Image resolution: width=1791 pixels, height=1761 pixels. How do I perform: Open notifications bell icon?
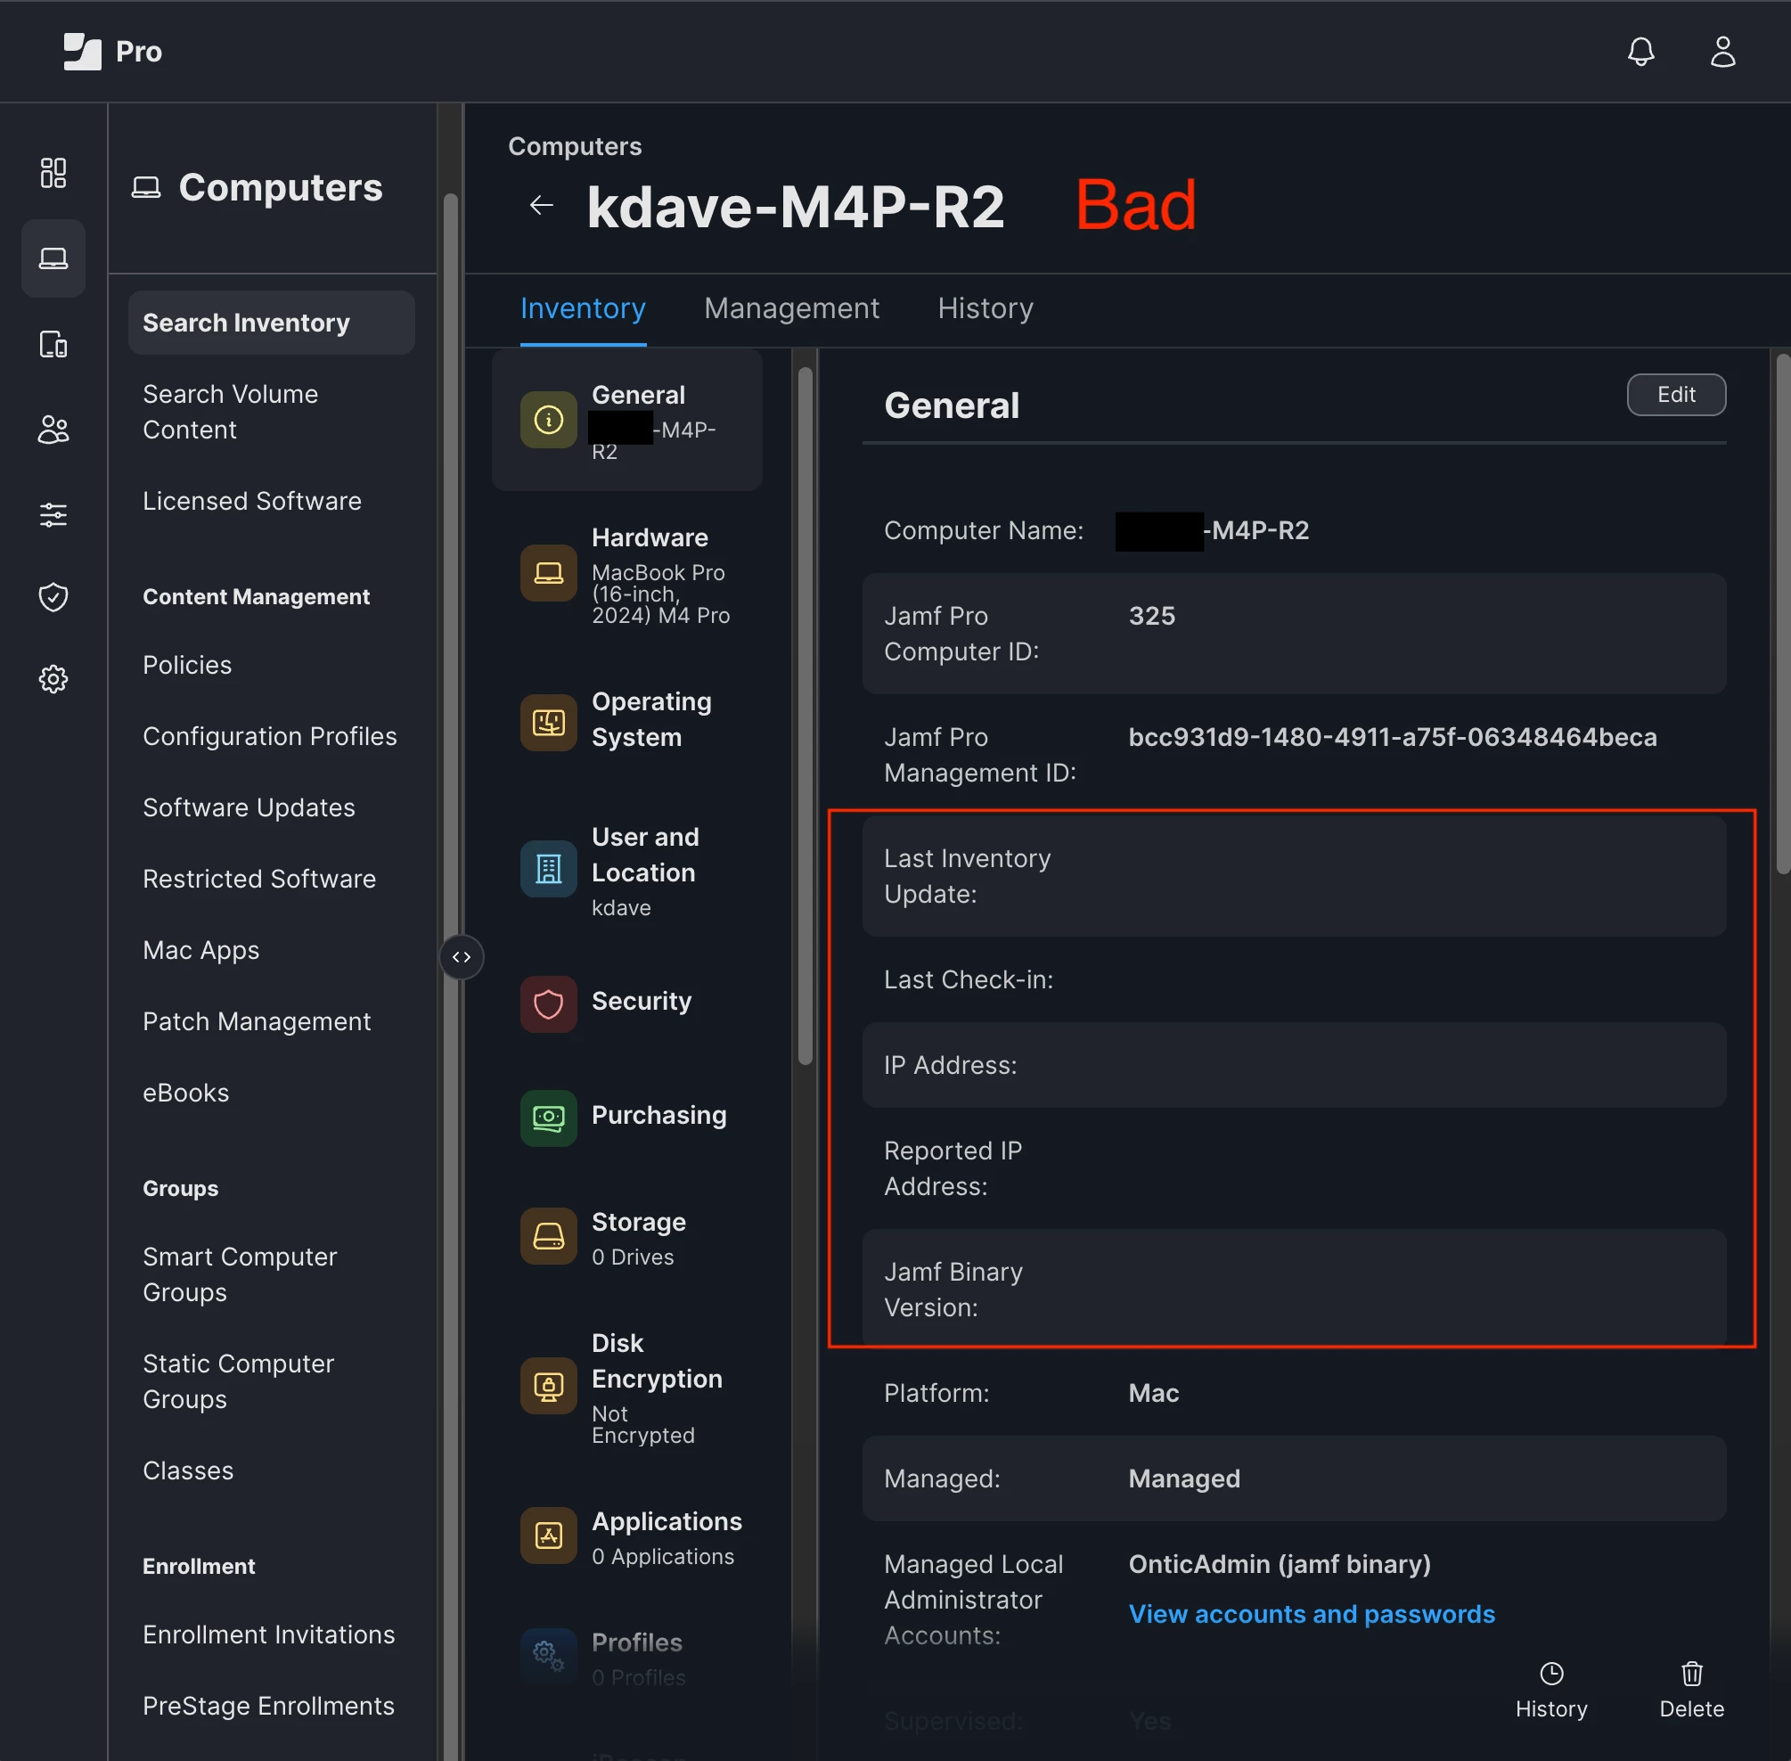pos(1640,52)
